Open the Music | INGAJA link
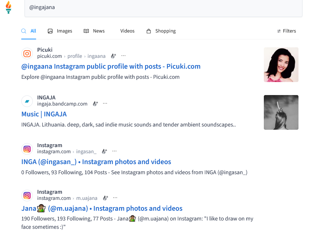This screenshot has width=314, height=236. 44,114
